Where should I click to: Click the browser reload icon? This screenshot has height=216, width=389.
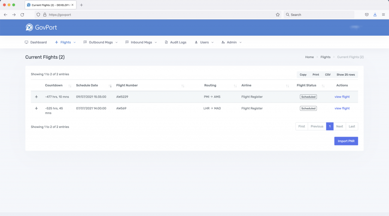tap(22, 15)
